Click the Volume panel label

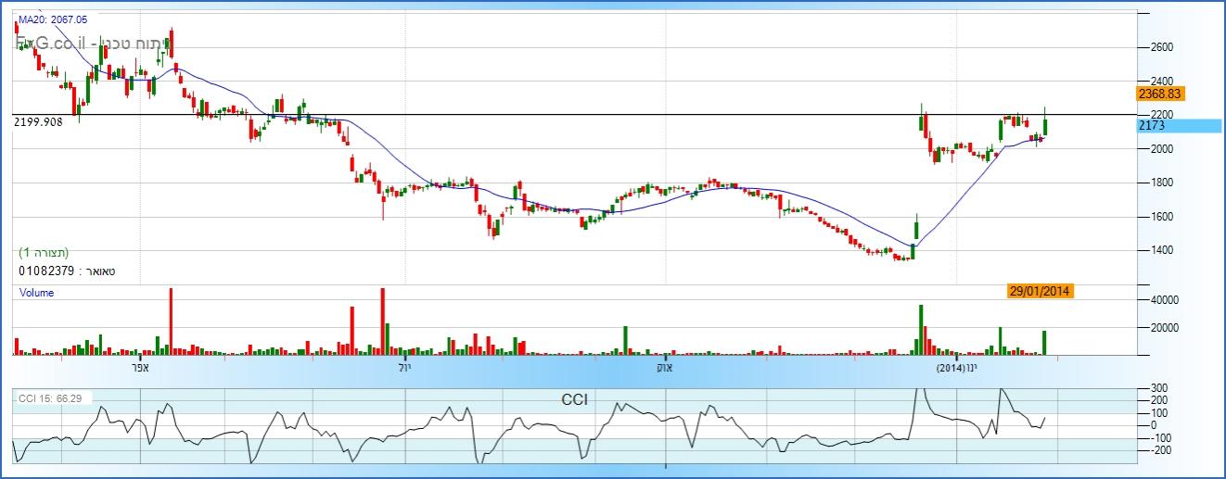37,293
